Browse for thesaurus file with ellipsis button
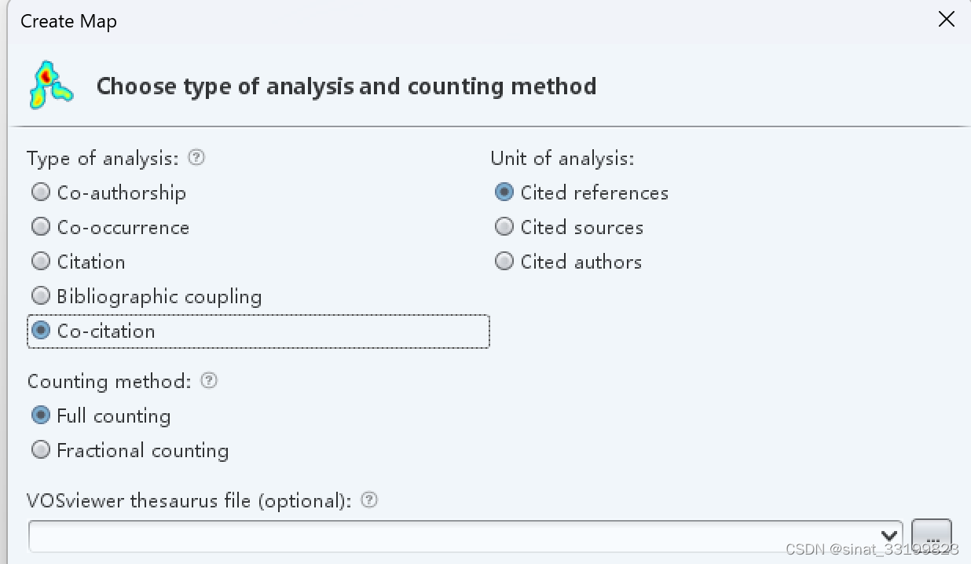The width and height of the screenshot is (971, 564). pyautogui.click(x=932, y=537)
